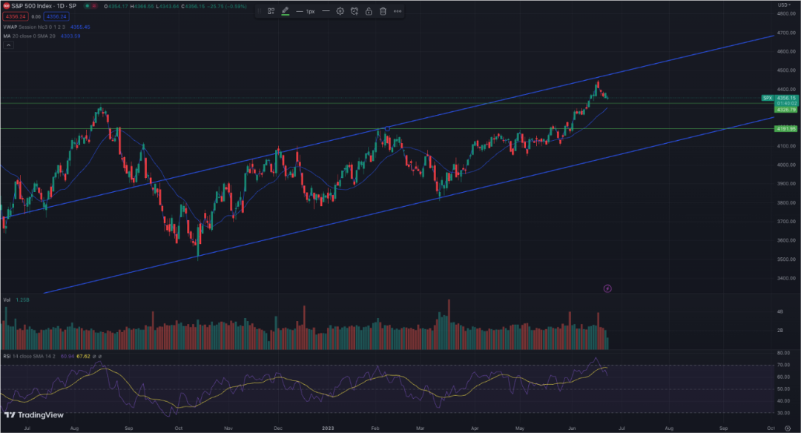
Task: Select the Vol volume indicator legend
Action: click(7, 300)
